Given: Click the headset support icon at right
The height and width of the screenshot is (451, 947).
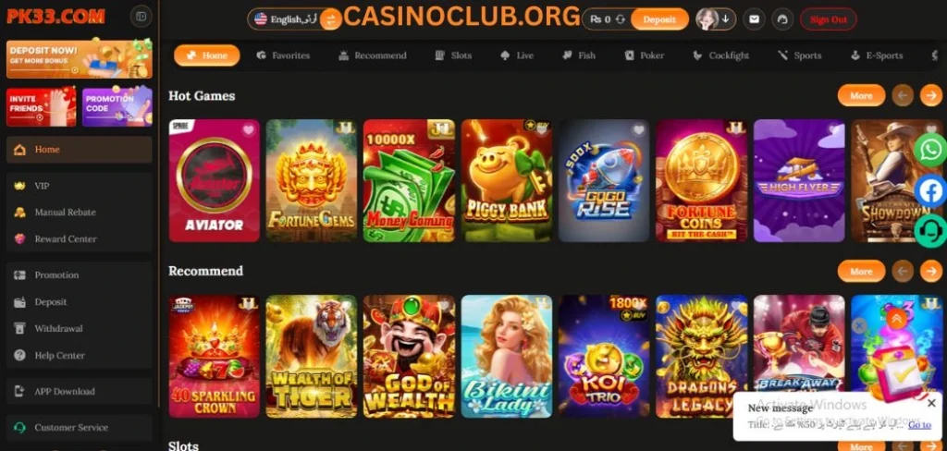Looking at the screenshot, I should [930, 231].
